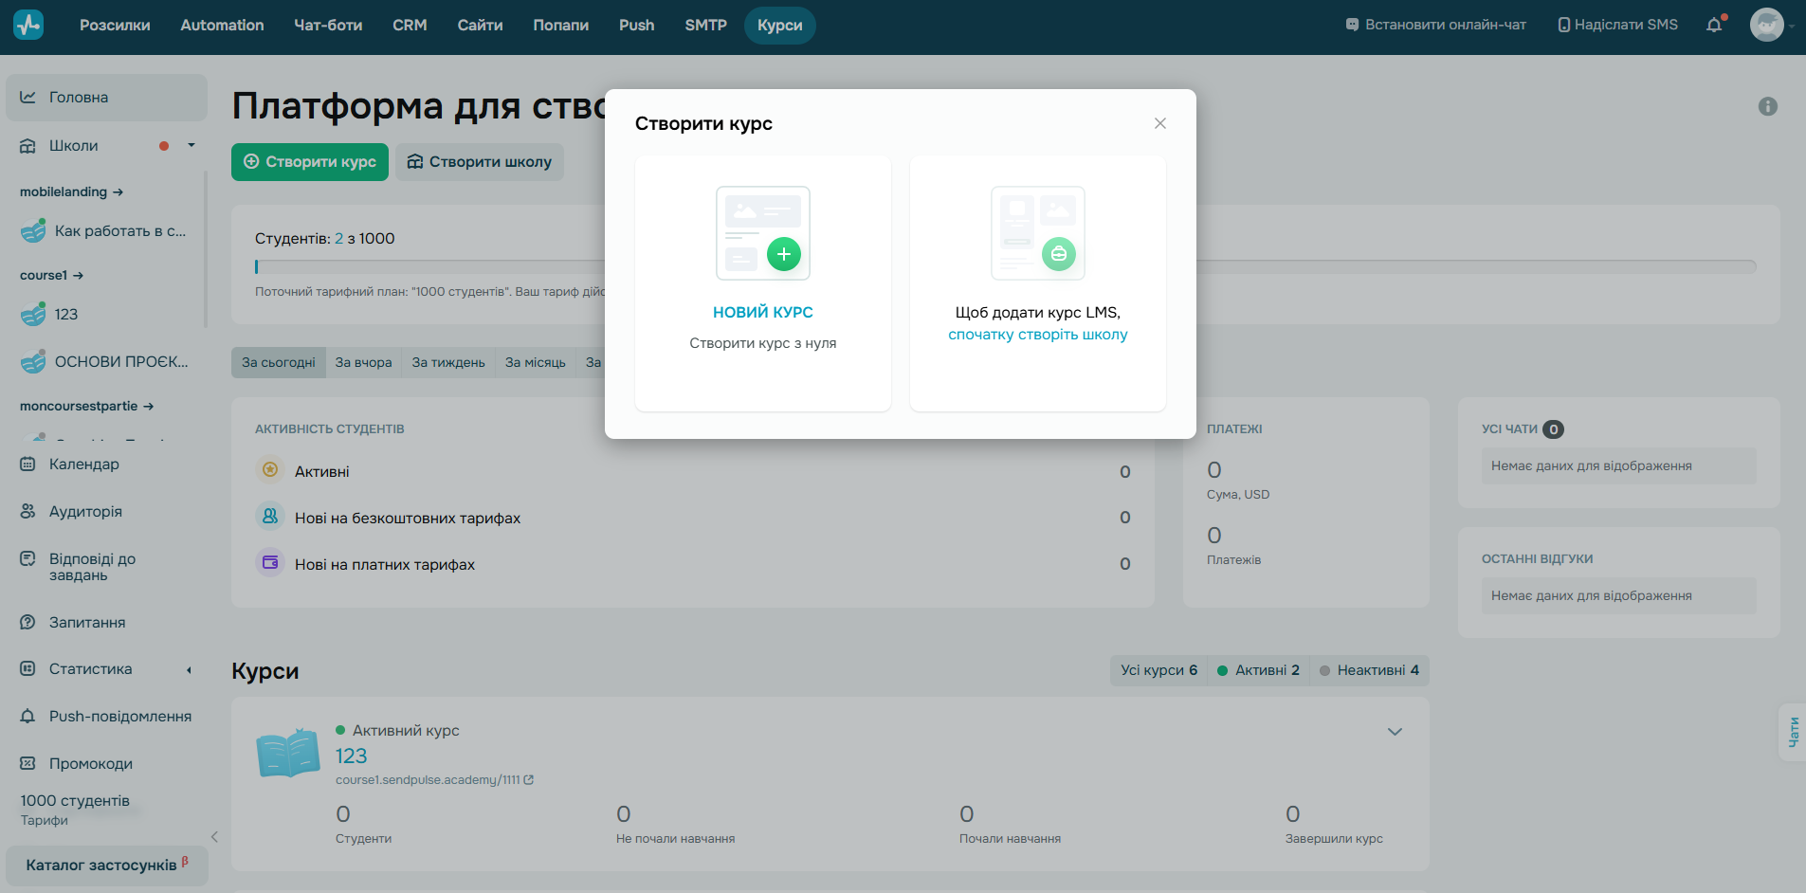The height and width of the screenshot is (893, 1806).
Task: Open the SMTP section
Action: tap(705, 26)
